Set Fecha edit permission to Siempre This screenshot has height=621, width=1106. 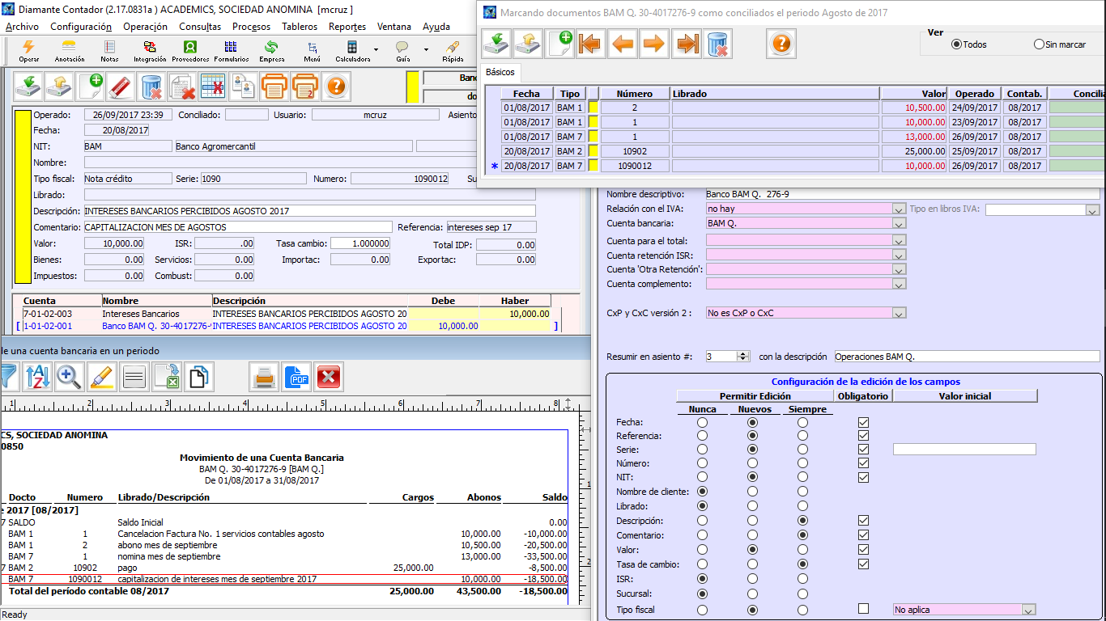(802, 422)
